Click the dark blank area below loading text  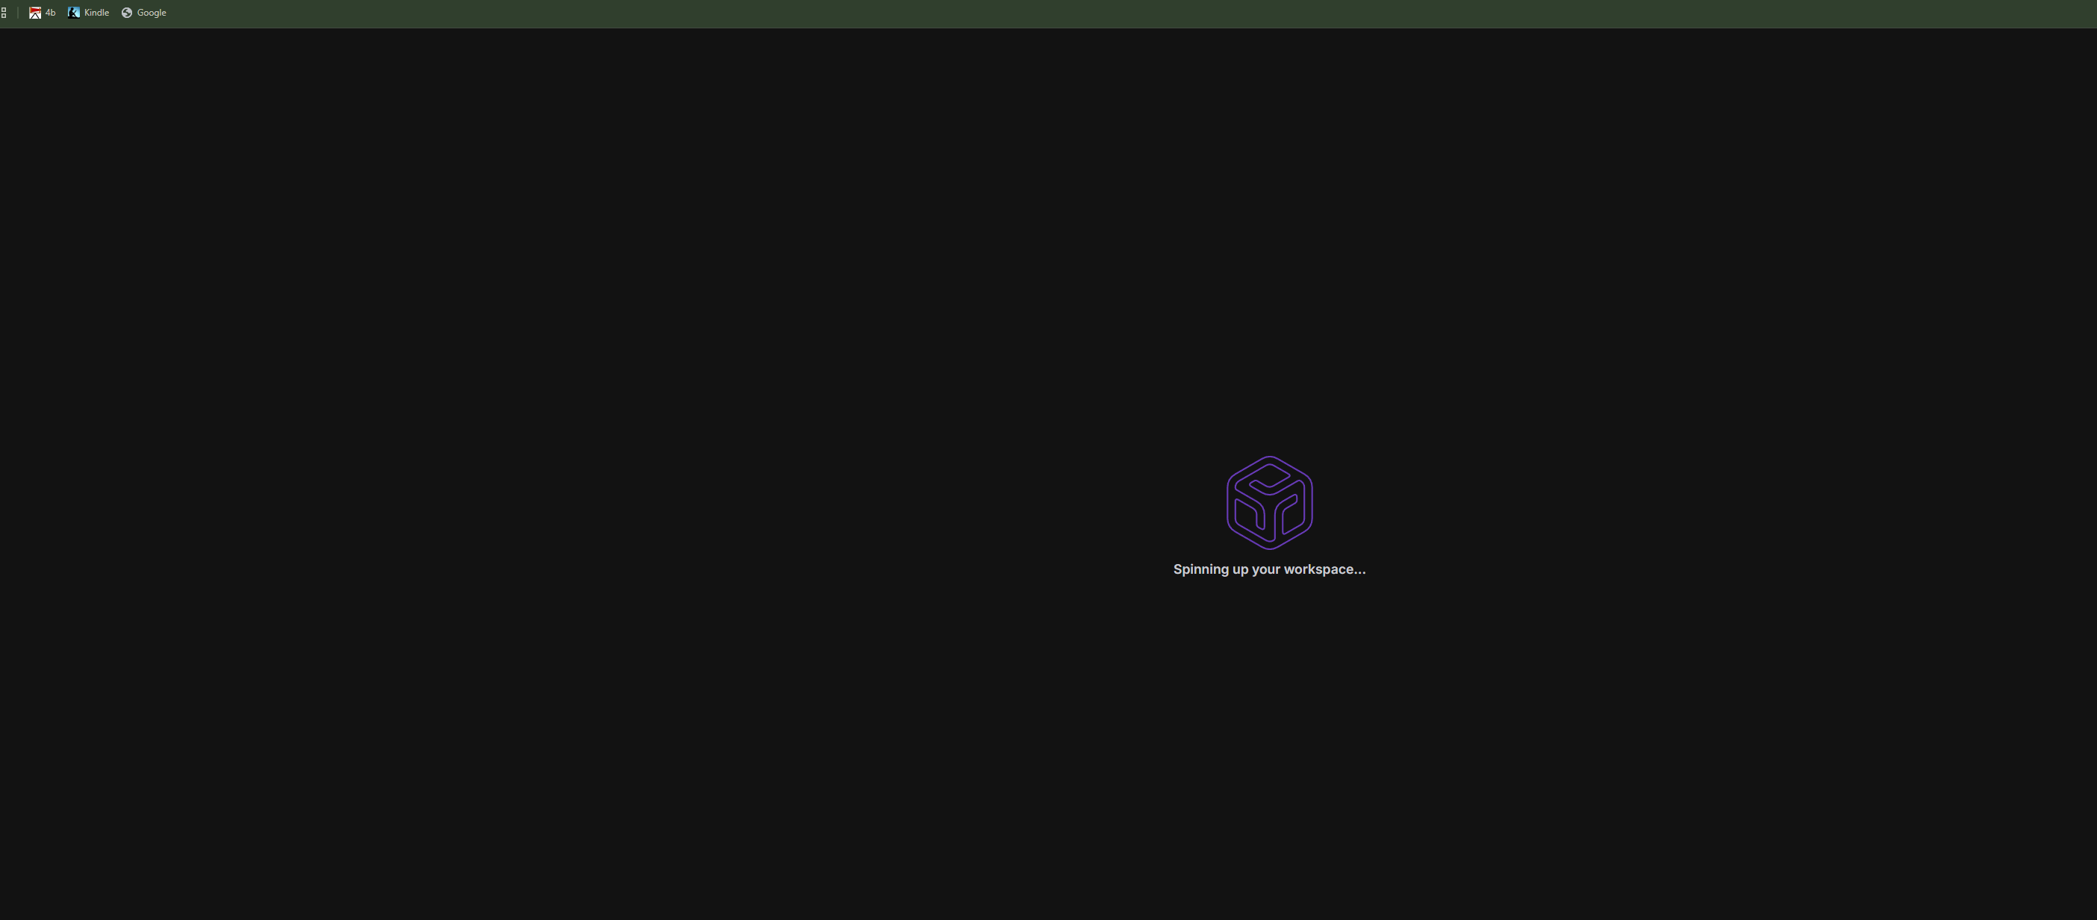coord(1269,732)
